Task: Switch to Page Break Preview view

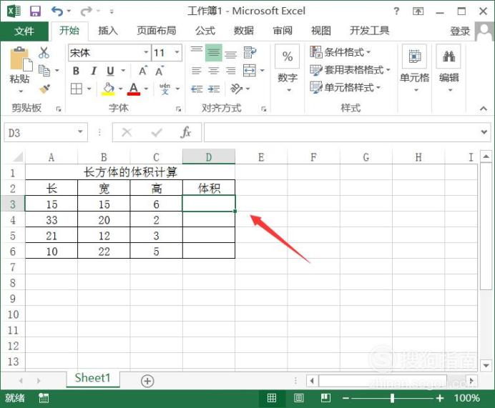Action: pyautogui.click(x=325, y=398)
